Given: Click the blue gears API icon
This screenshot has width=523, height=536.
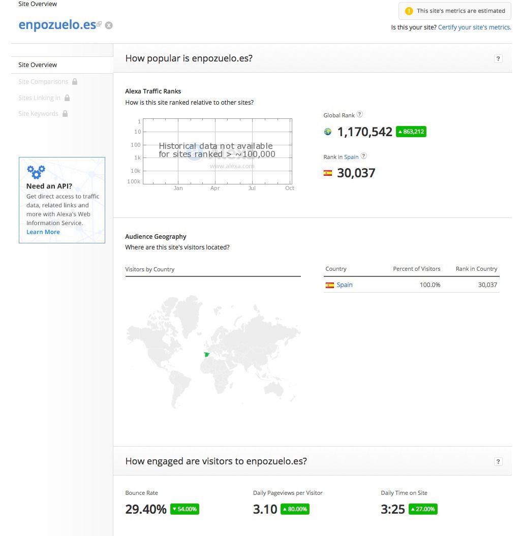Looking at the screenshot, I should [36, 172].
